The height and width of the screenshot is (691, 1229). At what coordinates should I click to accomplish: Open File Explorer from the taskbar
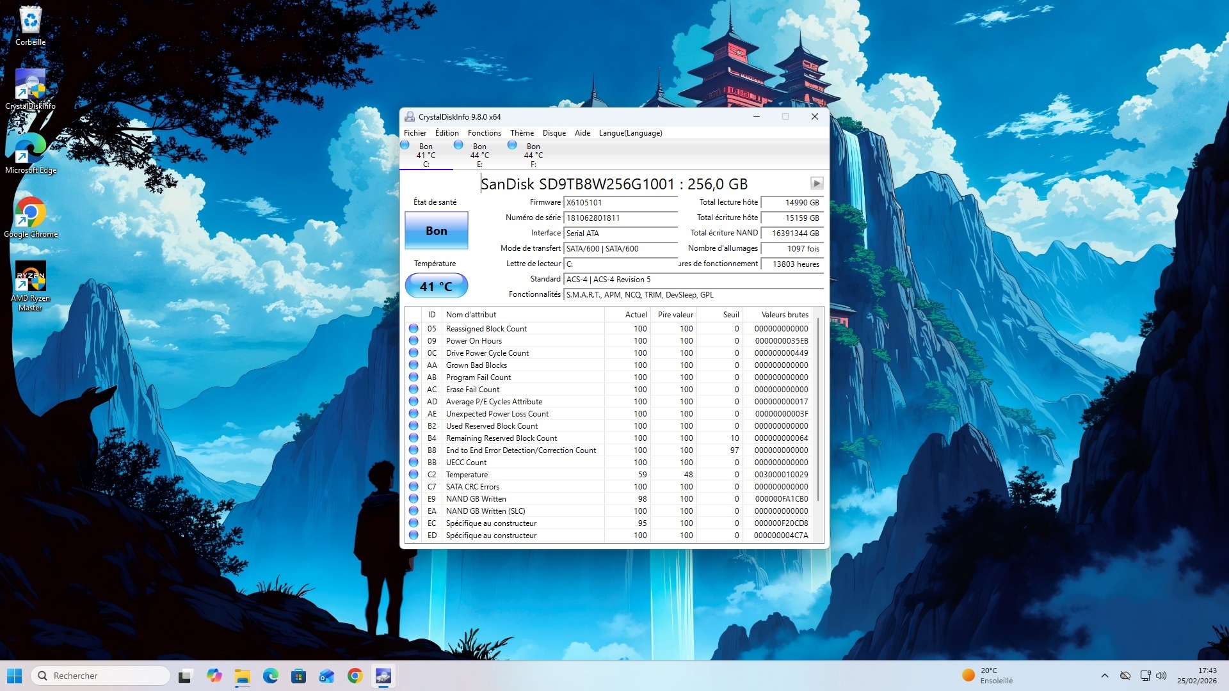242,676
